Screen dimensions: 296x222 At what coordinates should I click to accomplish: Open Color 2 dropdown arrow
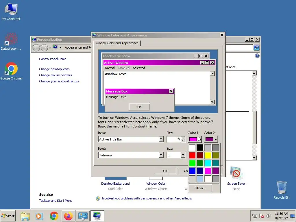point(216,139)
